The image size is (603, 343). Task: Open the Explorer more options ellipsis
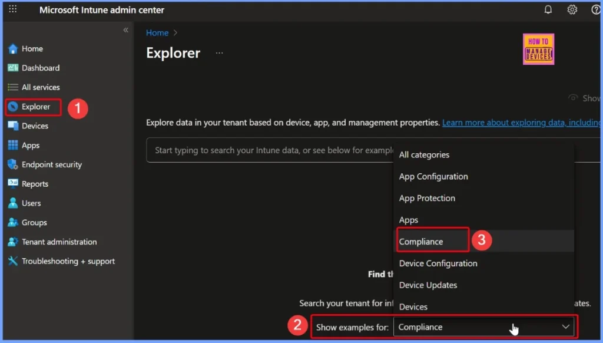point(219,53)
